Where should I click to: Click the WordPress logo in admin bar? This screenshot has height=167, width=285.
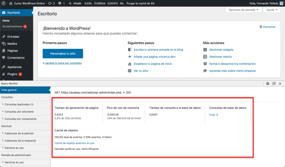4,3
